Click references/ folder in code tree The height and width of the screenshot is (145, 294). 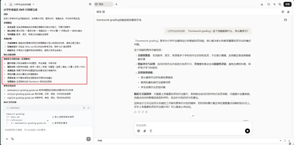pos(17,120)
